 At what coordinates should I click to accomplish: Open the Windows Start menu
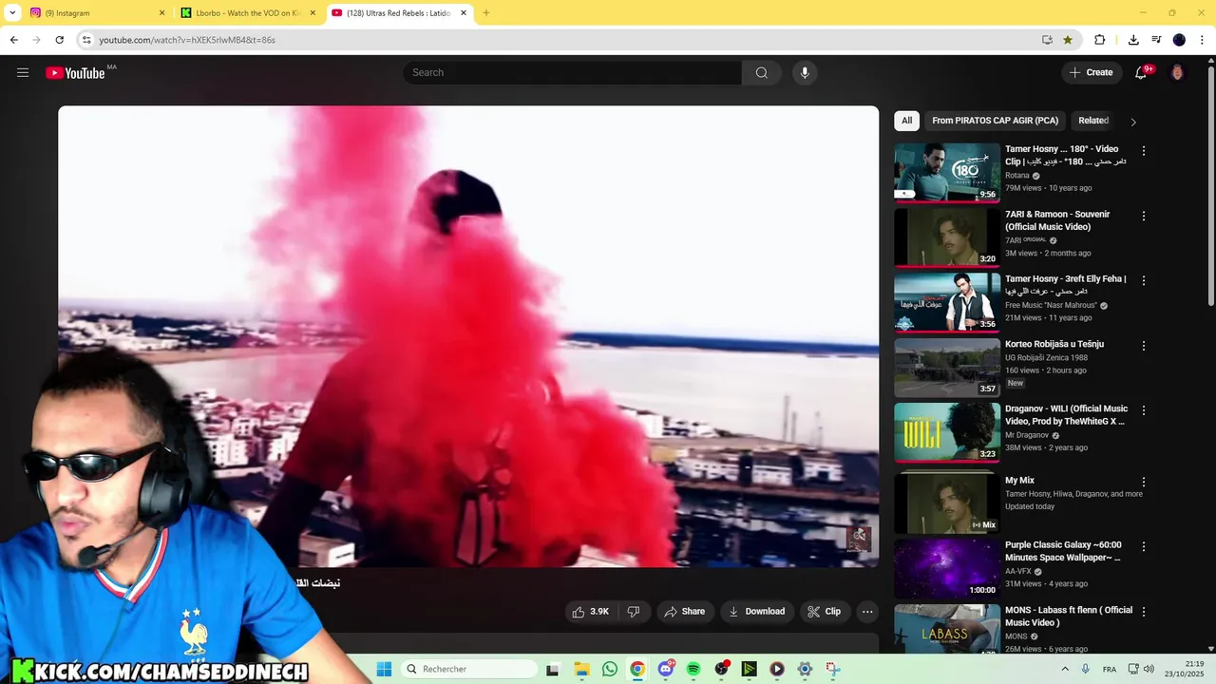pyautogui.click(x=384, y=669)
